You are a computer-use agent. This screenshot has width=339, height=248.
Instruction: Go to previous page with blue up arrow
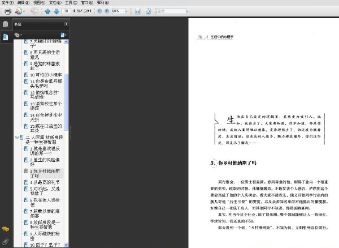click(x=47, y=11)
